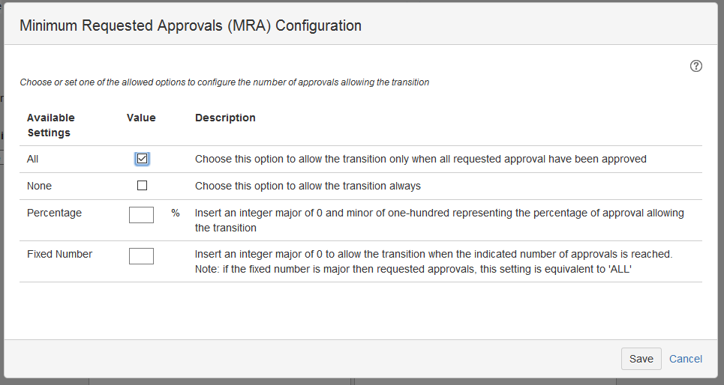Open help via the question mark icon
The height and width of the screenshot is (385, 724).
pos(695,66)
